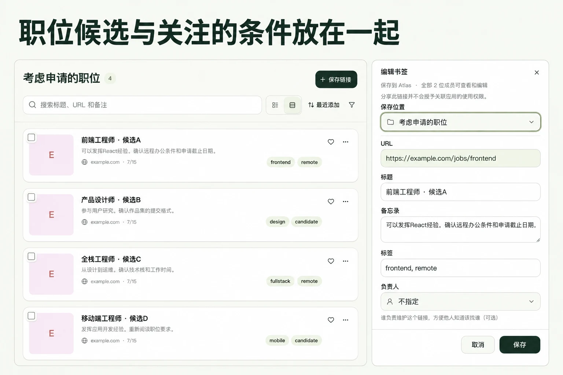The width and height of the screenshot is (563, 375).
Task: Open the 产品设计师 · 候选B title
Action: (111, 200)
